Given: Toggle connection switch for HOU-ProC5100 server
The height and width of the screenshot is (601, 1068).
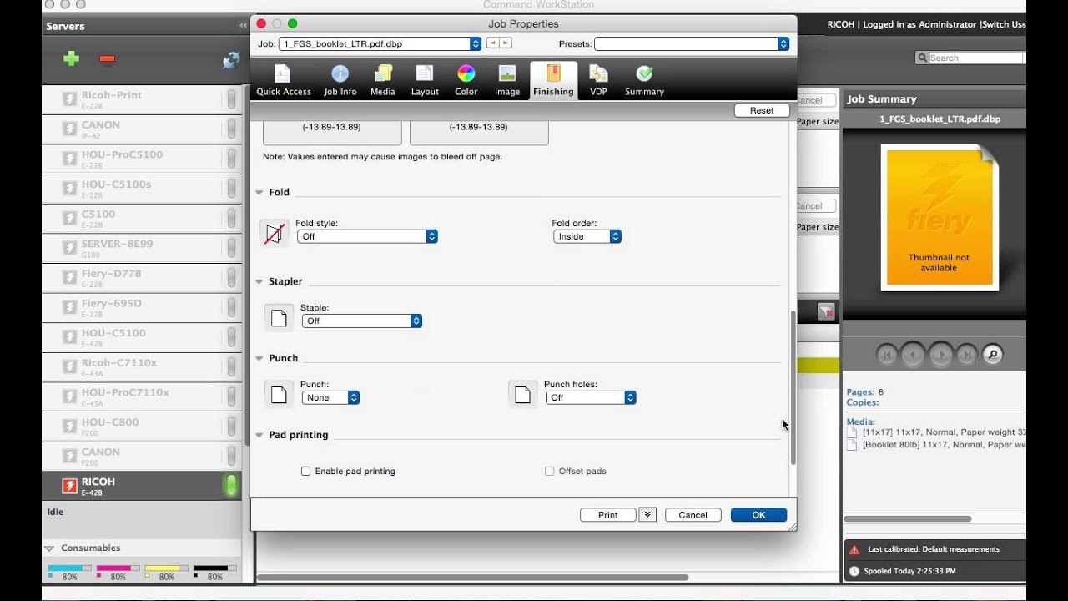Looking at the screenshot, I should (231, 159).
